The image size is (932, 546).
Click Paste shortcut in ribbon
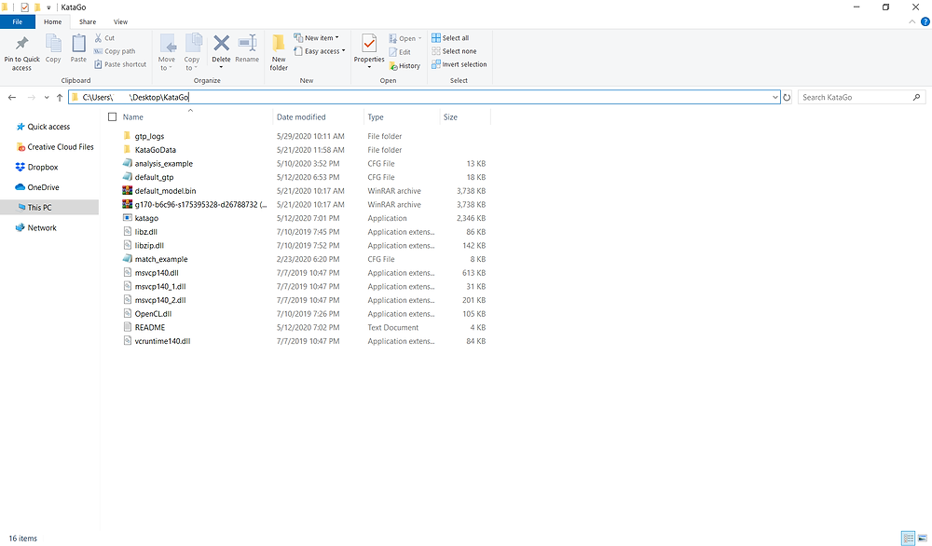click(x=120, y=64)
